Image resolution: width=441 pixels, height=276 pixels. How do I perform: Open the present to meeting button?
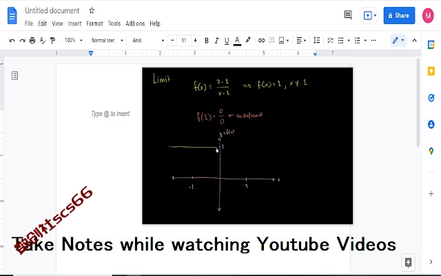click(x=369, y=15)
